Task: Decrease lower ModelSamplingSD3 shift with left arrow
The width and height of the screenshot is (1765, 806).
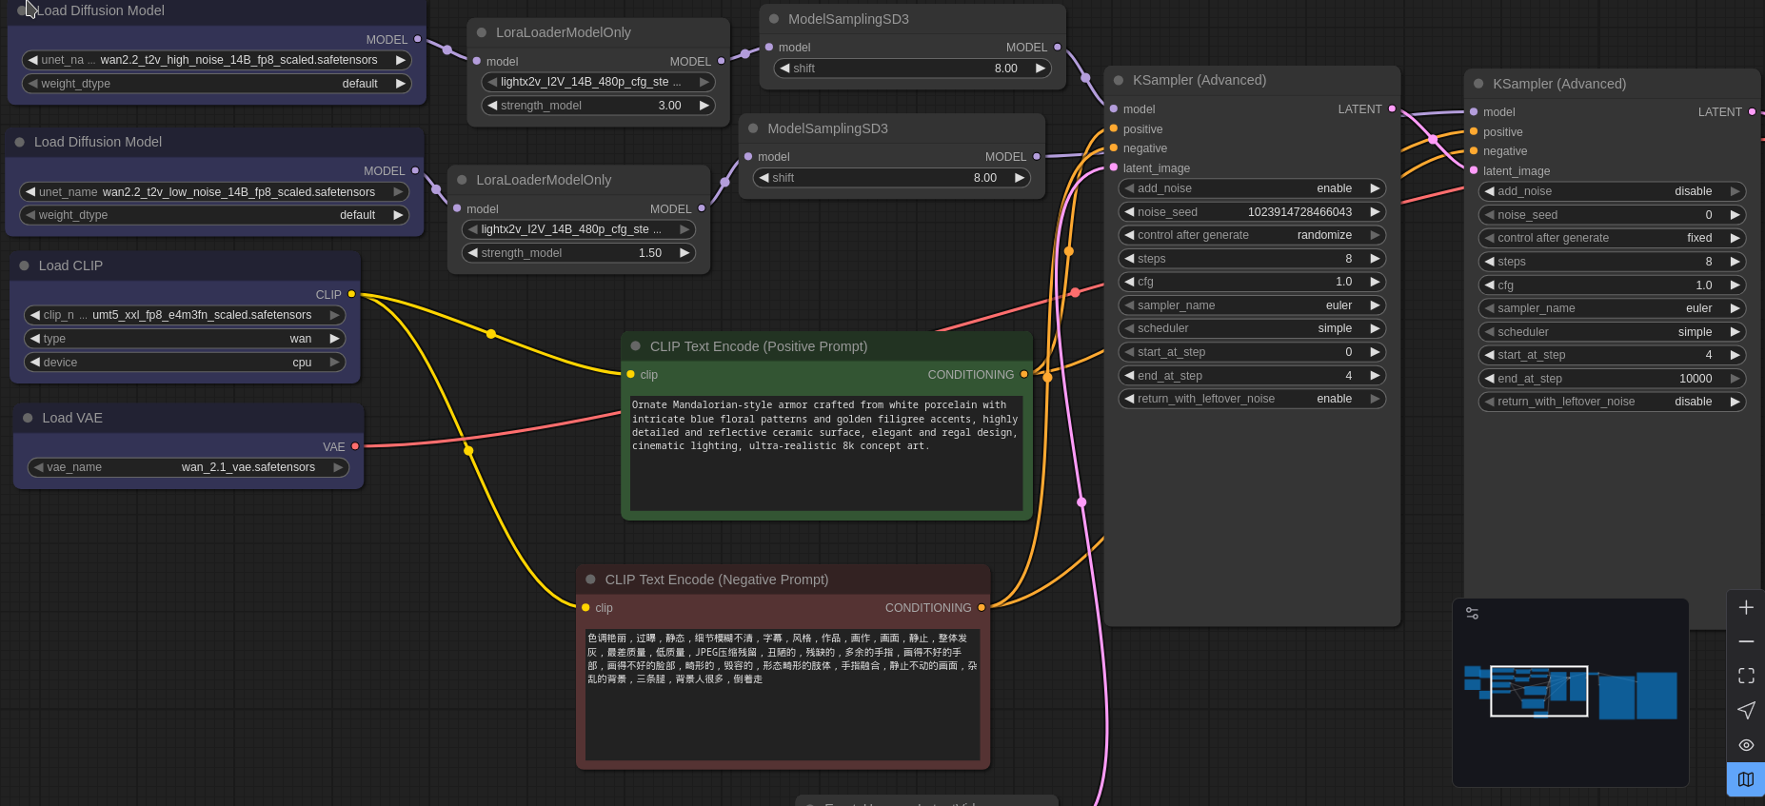Action: pyautogui.click(x=764, y=178)
